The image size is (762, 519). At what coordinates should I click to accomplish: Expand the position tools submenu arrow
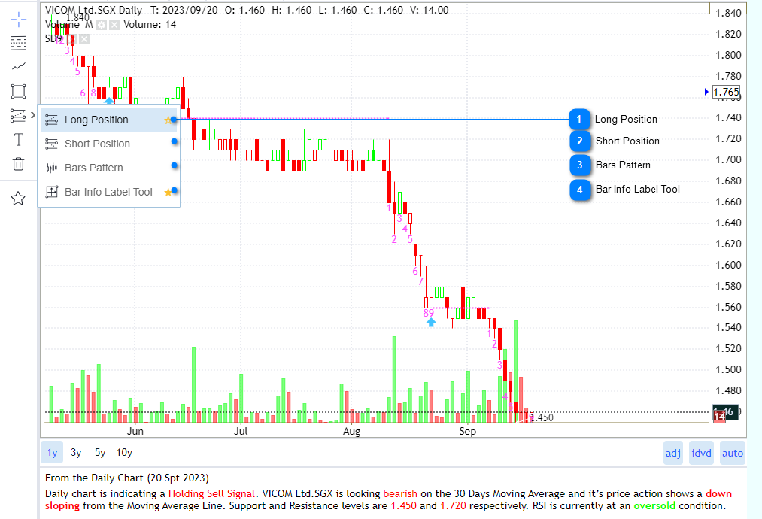(33, 115)
